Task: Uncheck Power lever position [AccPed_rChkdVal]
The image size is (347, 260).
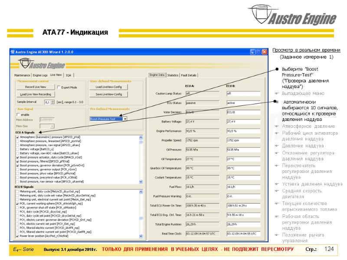Action: [x=17, y=236]
